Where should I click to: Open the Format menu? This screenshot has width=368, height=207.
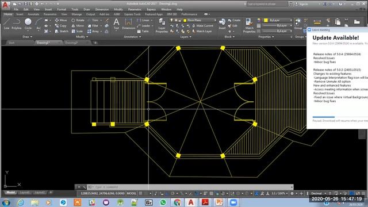point(62,9)
